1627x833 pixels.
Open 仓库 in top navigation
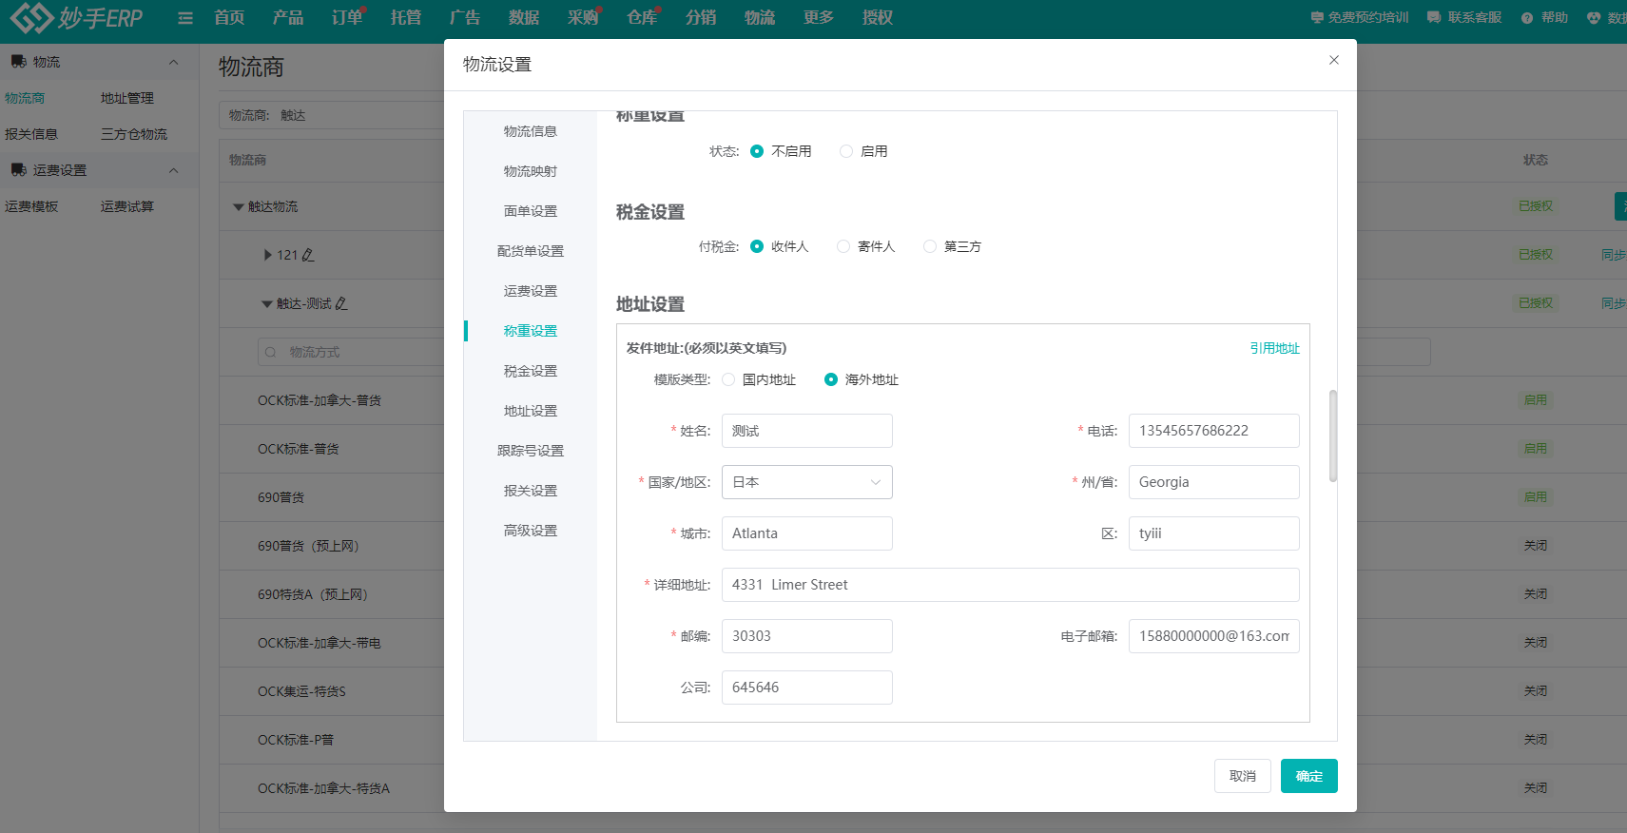click(x=642, y=17)
